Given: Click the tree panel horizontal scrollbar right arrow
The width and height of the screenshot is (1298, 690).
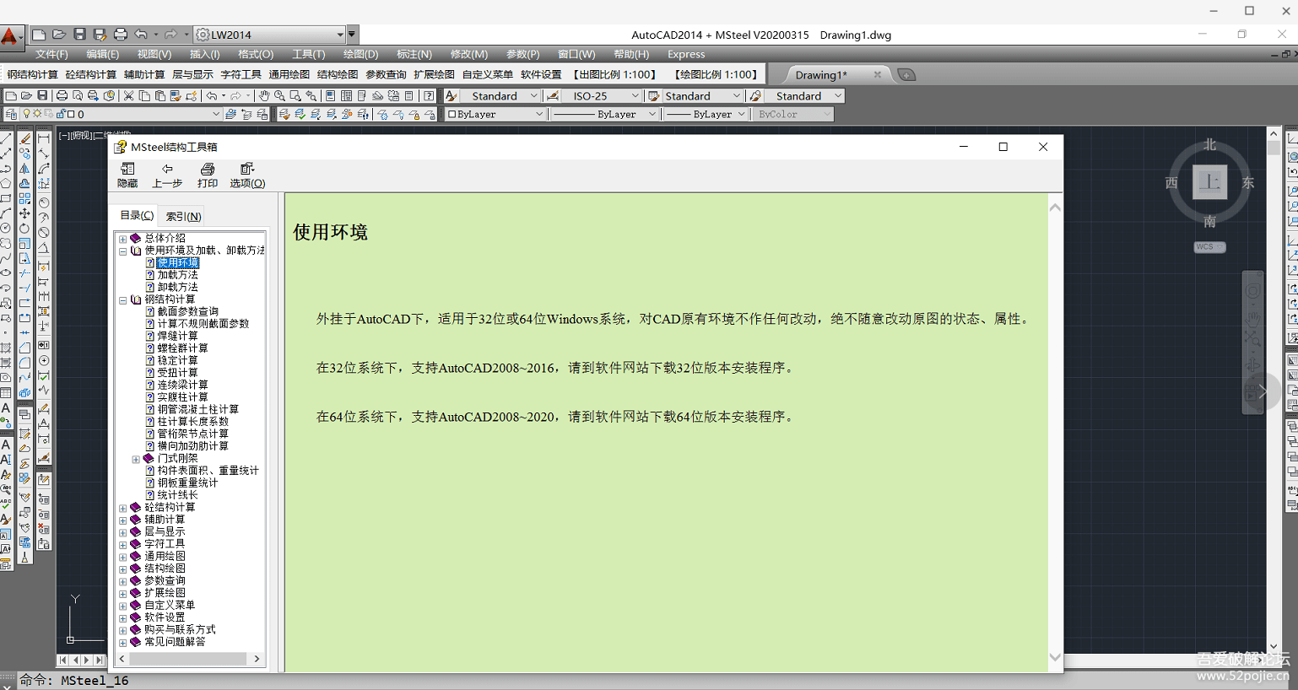Looking at the screenshot, I should point(257,659).
